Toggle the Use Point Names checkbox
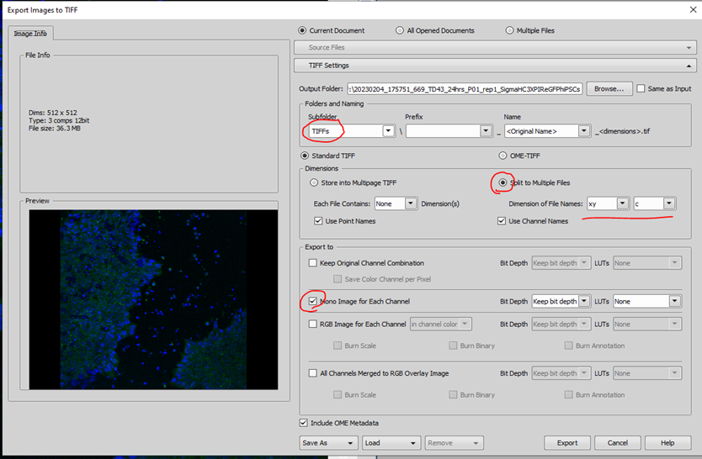 pyautogui.click(x=318, y=221)
